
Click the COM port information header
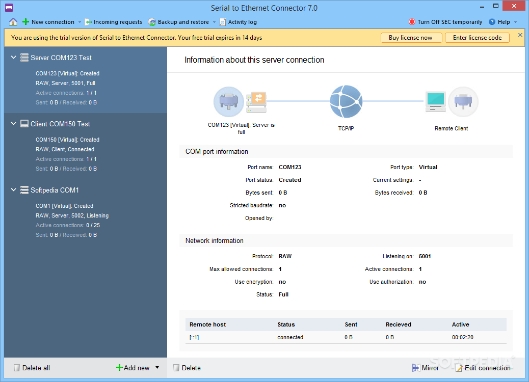point(346,151)
